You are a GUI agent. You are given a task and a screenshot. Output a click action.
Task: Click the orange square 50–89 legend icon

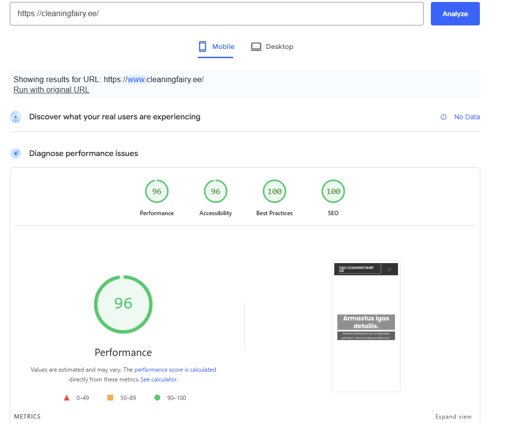tap(110, 398)
